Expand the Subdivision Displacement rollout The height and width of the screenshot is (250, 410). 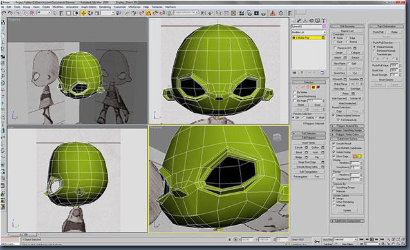point(348,221)
